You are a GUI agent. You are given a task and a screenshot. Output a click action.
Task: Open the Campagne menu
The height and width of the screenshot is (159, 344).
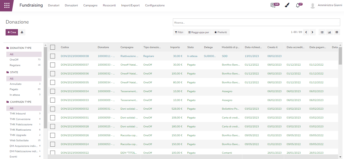tap(90, 5)
